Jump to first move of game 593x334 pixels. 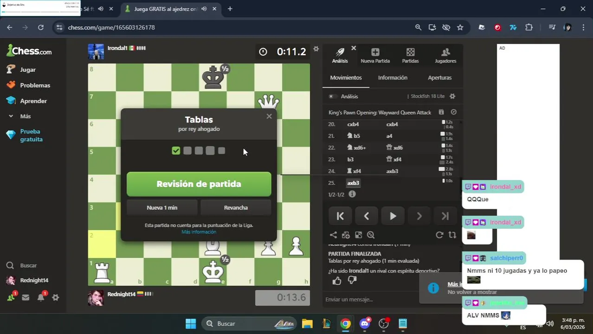(340, 216)
